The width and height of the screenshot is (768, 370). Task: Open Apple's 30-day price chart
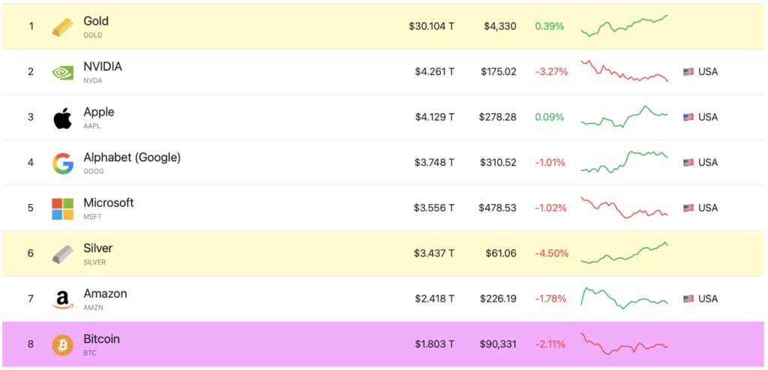click(x=624, y=117)
